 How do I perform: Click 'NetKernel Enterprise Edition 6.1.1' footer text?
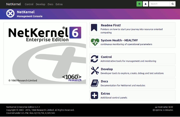[23, 107]
